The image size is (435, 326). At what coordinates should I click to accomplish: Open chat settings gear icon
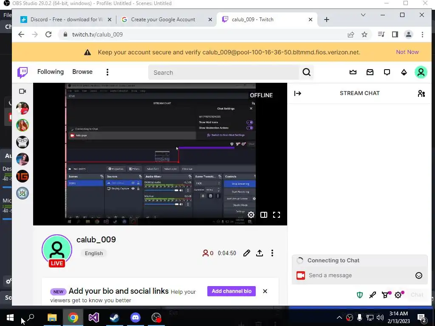point(398,295)
